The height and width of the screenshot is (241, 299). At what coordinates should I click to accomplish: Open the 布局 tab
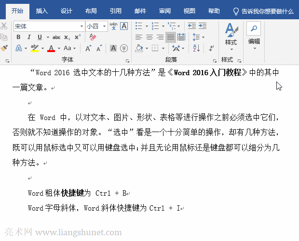click(91, 11)
